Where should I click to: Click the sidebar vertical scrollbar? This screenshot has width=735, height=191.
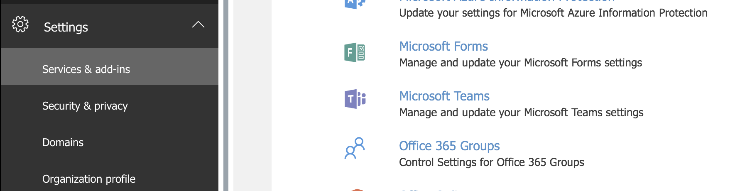coord(226,95)
